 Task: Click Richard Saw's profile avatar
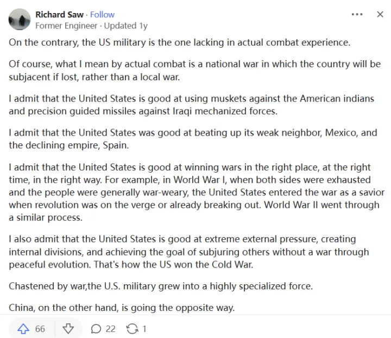point(20,20)
